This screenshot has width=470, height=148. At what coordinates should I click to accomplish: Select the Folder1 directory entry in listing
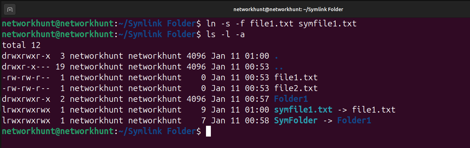291,99
